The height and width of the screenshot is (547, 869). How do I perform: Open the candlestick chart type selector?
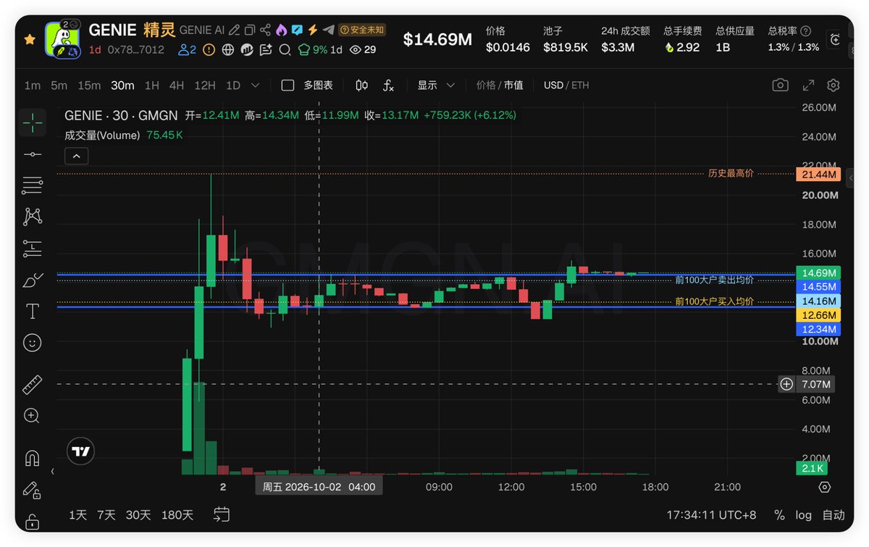coord(362,85)
